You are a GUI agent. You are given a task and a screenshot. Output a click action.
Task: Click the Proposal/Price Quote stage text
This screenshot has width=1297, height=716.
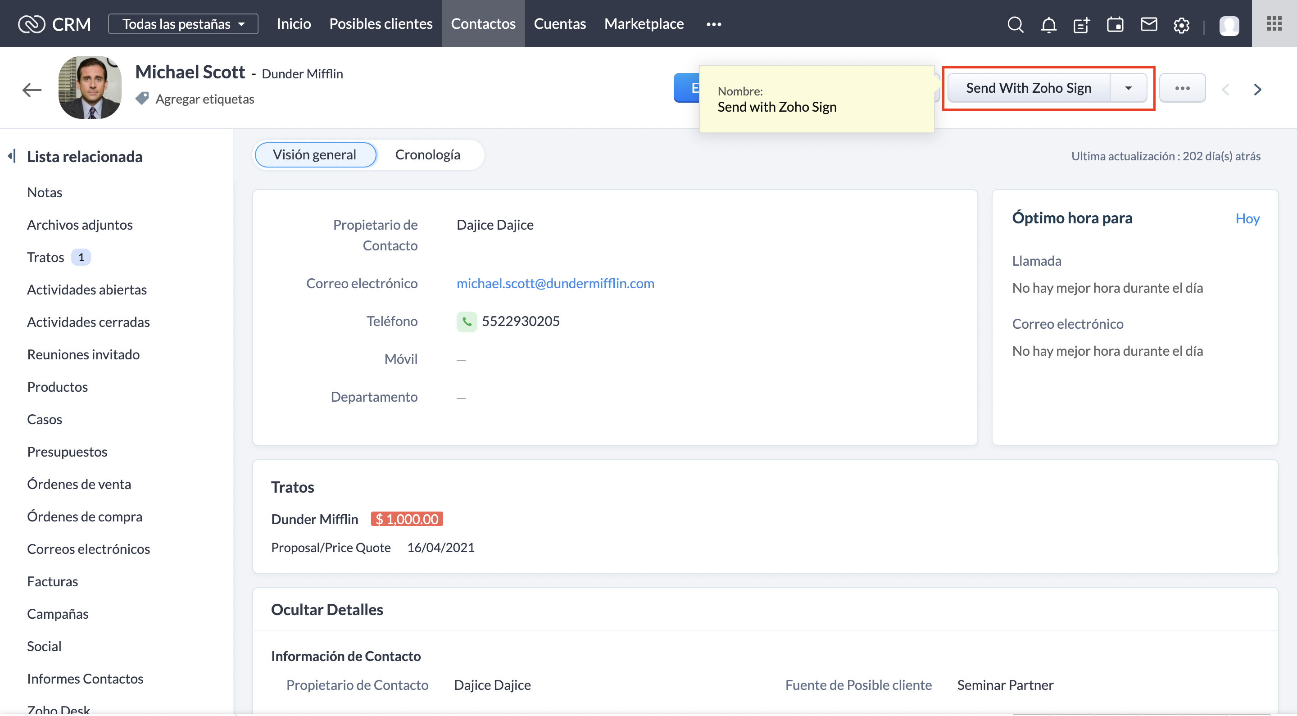point(331,547)
